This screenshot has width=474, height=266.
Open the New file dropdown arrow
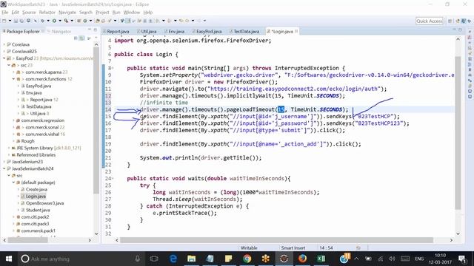[10, 21]
